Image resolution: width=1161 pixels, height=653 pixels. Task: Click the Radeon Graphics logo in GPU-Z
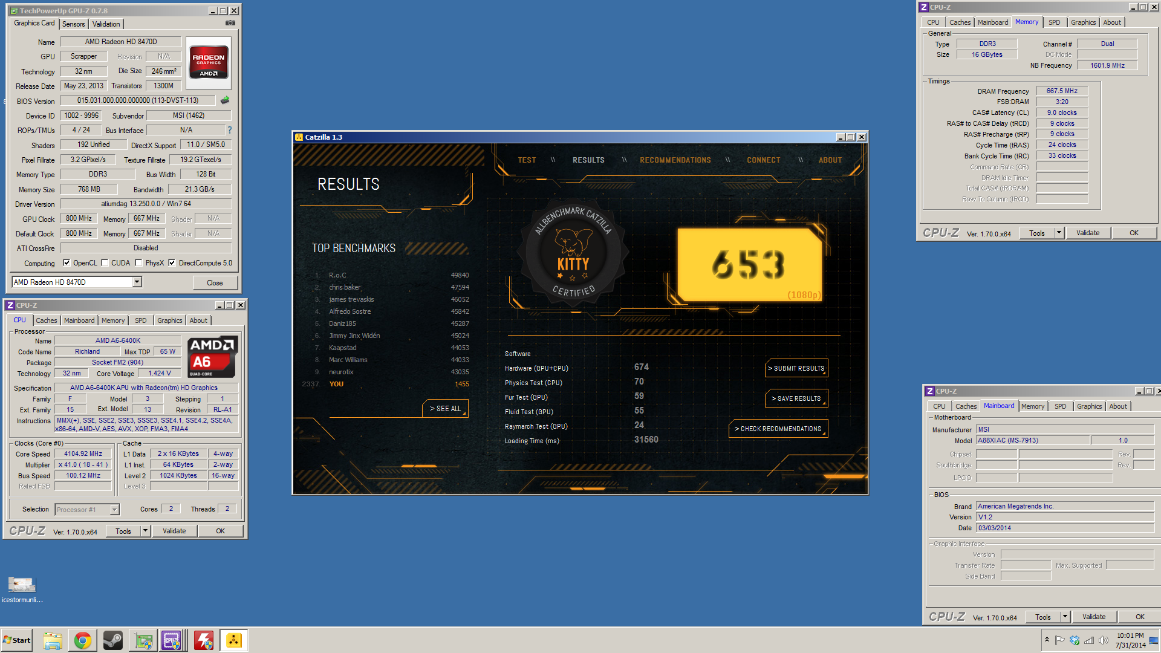tap(209, 62)
